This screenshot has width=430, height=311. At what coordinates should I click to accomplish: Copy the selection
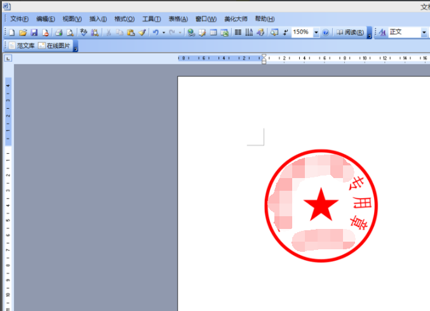point(119,32)
